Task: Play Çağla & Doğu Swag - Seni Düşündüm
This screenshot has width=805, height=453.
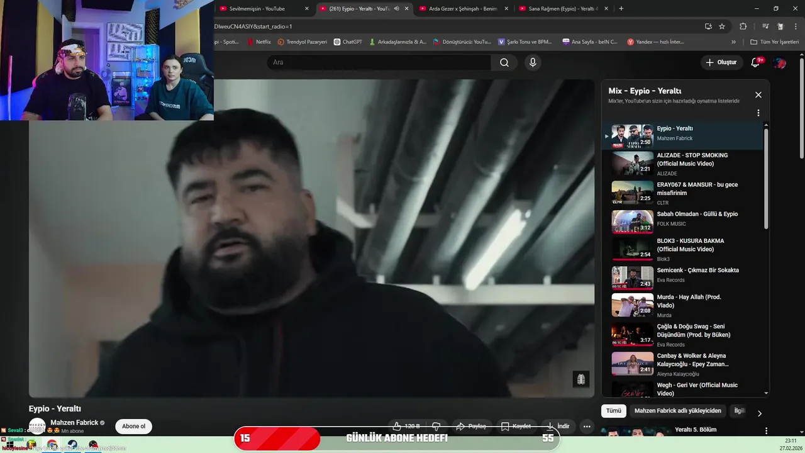Action: pos(682,335)
